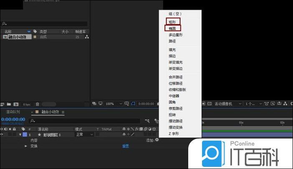Hide layer 形状图层 1 with eye toggle
This screenshot has height=169, width=293.
click(2, 134)
